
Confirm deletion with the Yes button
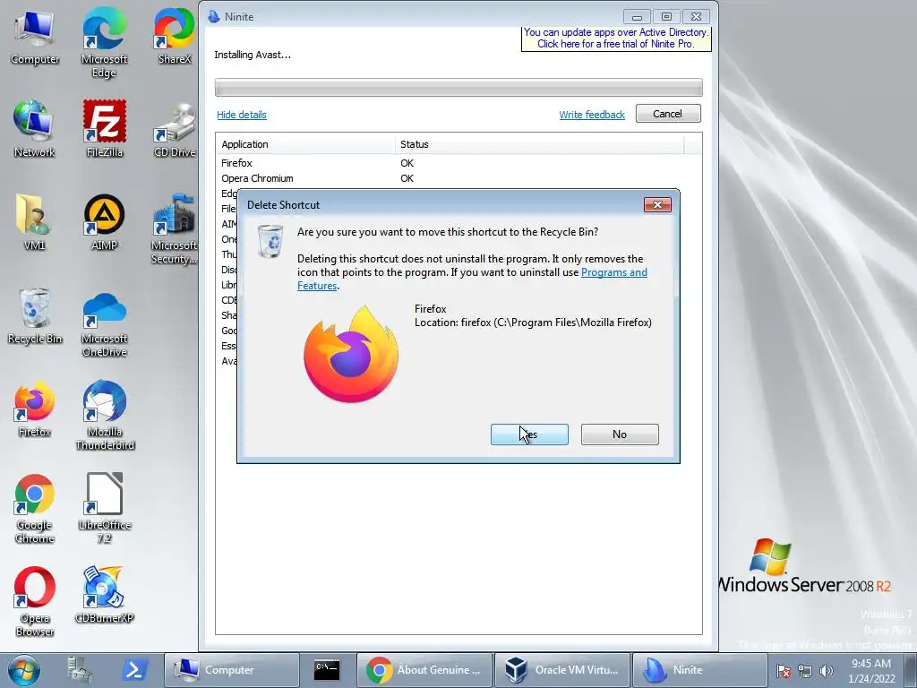(x=529, y=434)
